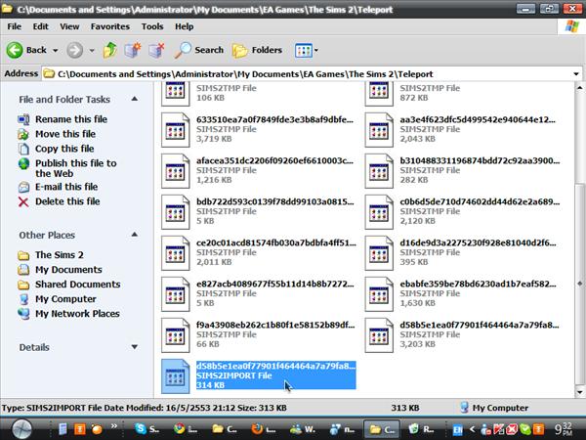
Task: Select the ce20c01acd81574fb030a7bdbfa4ff51 file icon
Action: (x=175, y=253)
